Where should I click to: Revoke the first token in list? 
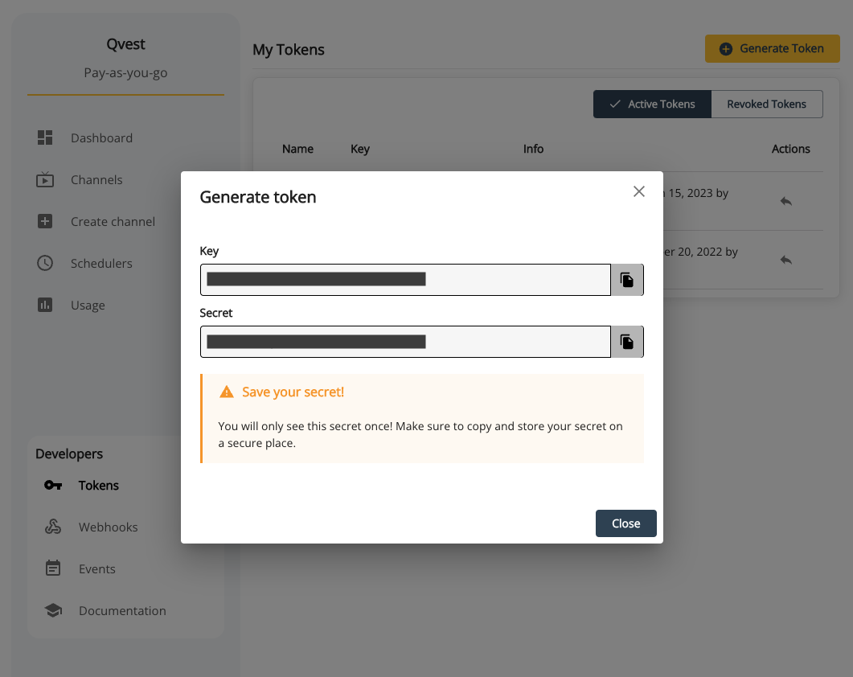click(786, 201)
